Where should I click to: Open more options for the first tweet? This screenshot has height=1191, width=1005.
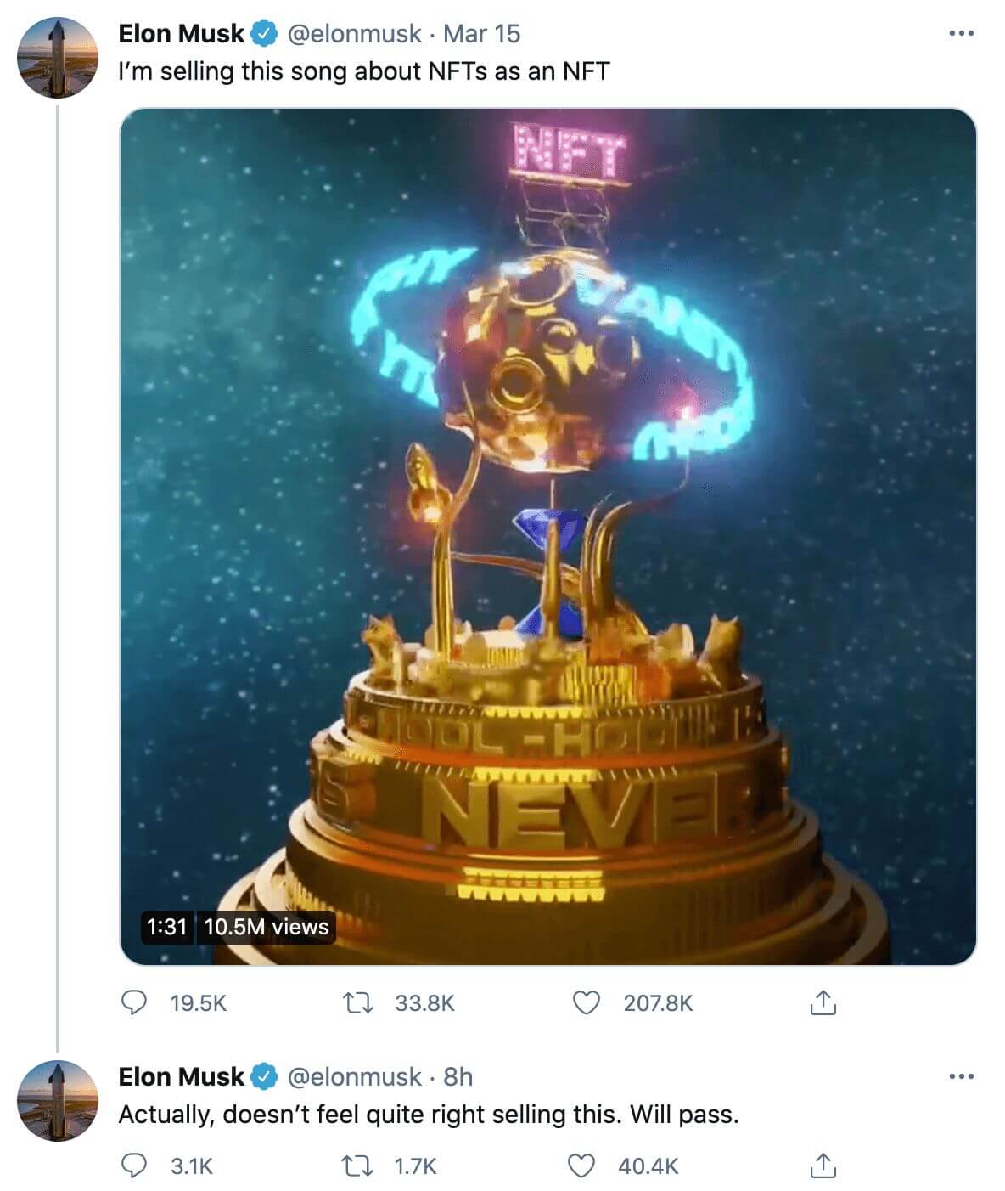(x=961, y=34)
